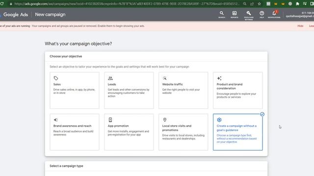Viewport: 314px width, 176px height.
Task: Open the browser extensions puzzle icon
Action: point(297,4)
